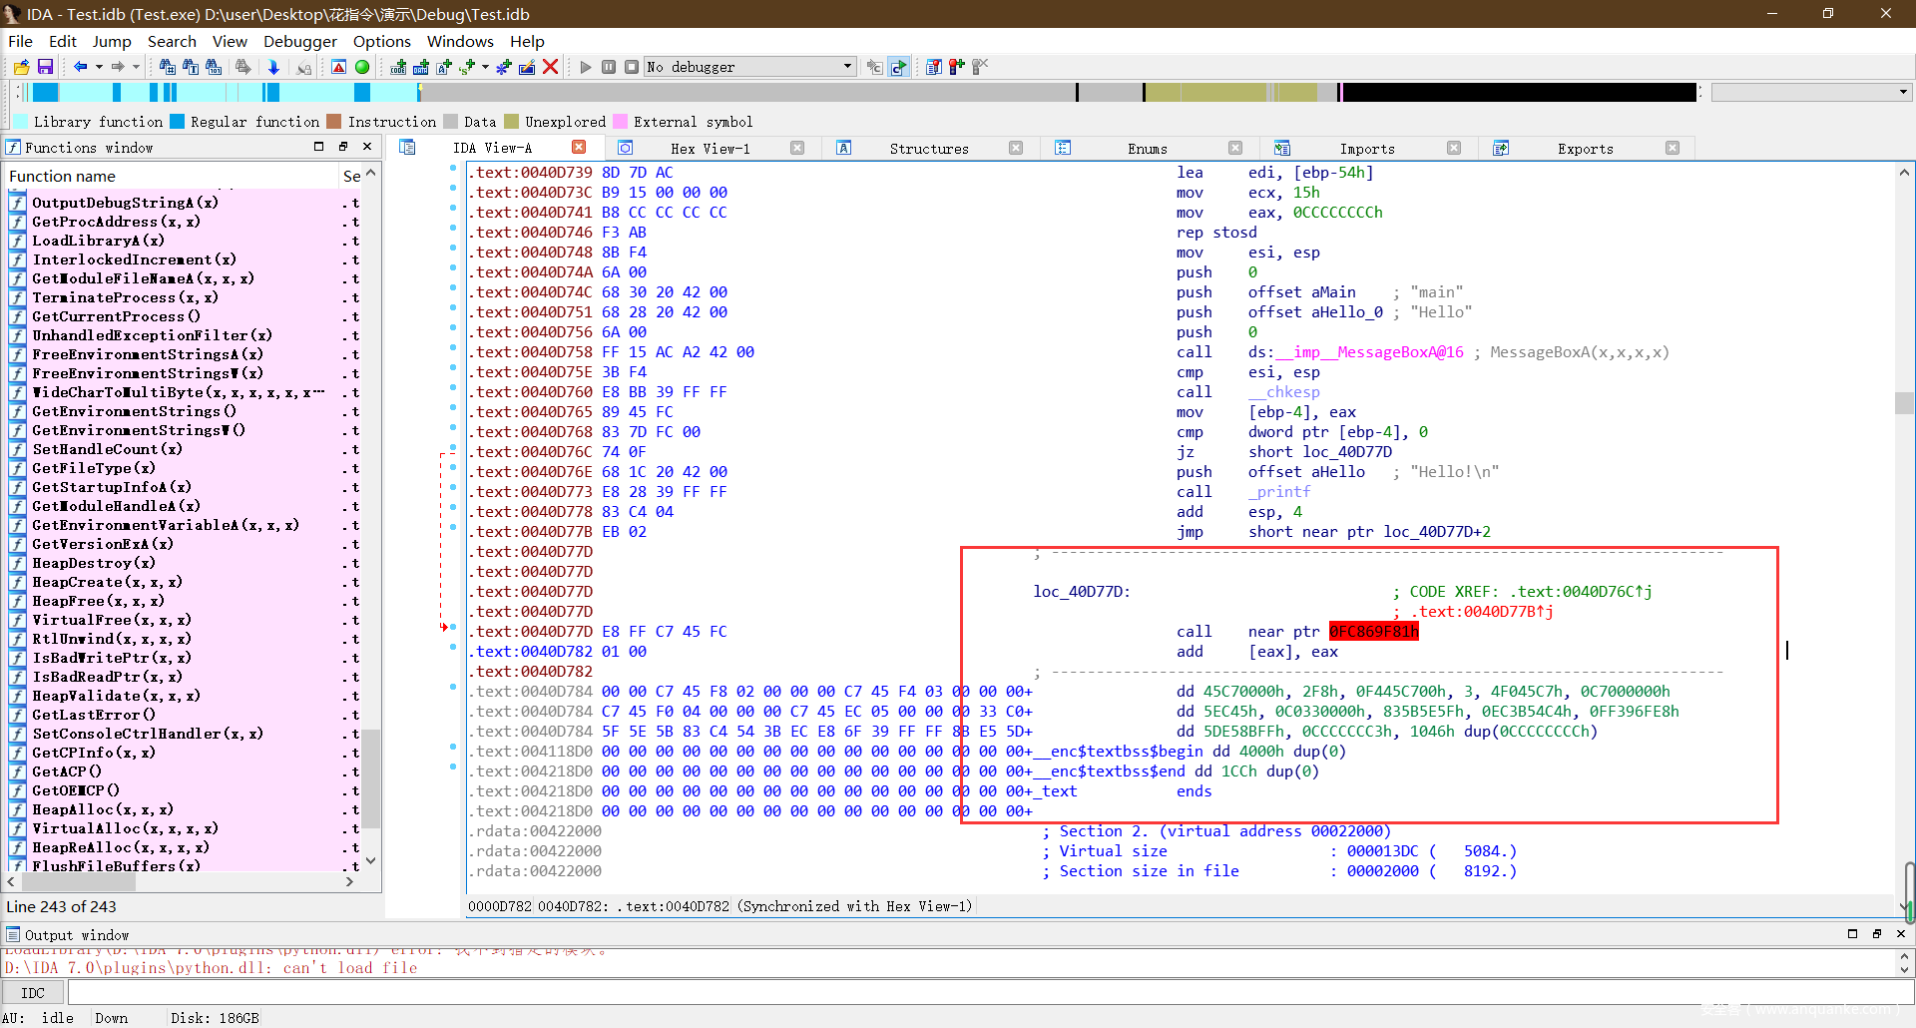The width and height of the screenshot is (1916, 1028).
Task: Open the File menu
Action: click(x=20, y=41)
